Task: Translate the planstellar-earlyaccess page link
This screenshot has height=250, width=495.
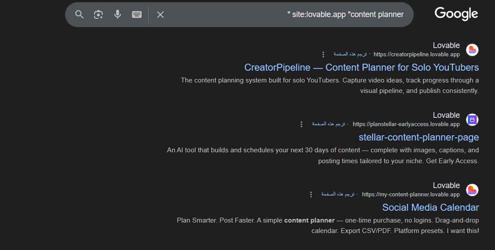Action: click(x=328, y=124)
